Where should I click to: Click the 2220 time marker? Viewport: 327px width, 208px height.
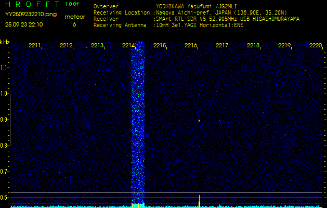(316, 45)
